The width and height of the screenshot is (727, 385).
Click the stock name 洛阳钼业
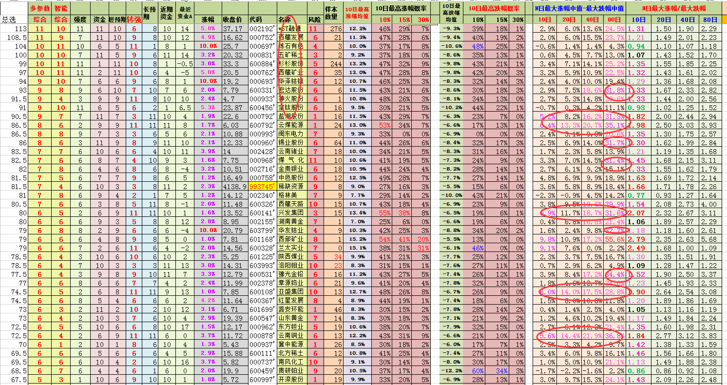click(x=291, y=266)
